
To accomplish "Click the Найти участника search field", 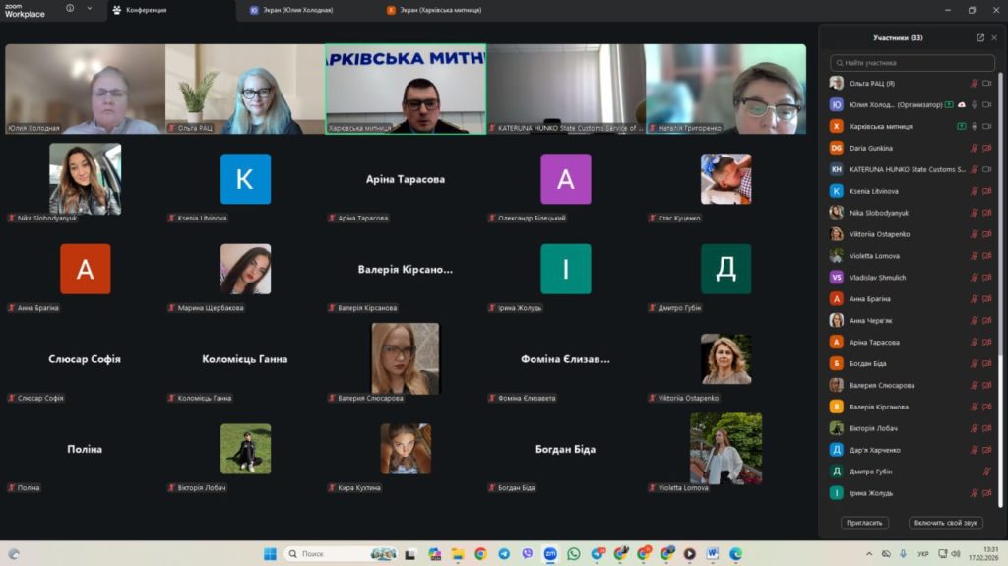I will (x=912, y=63).
